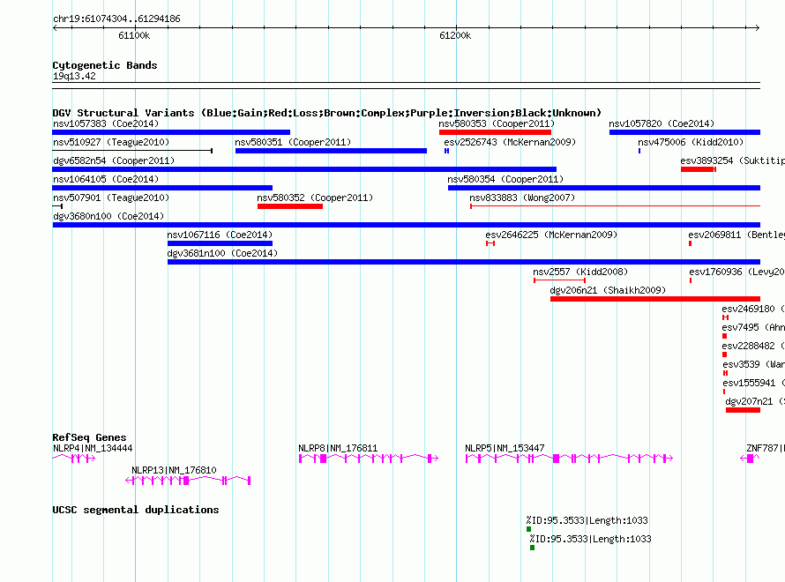The height and width of the screenshot is (582, 785).
Task: Open the NLRP8|NM_176811 gene label
Action: click(338, 448)
